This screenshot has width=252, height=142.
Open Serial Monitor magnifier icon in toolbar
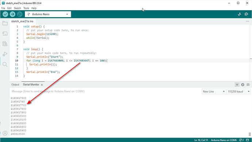(247, 14)
